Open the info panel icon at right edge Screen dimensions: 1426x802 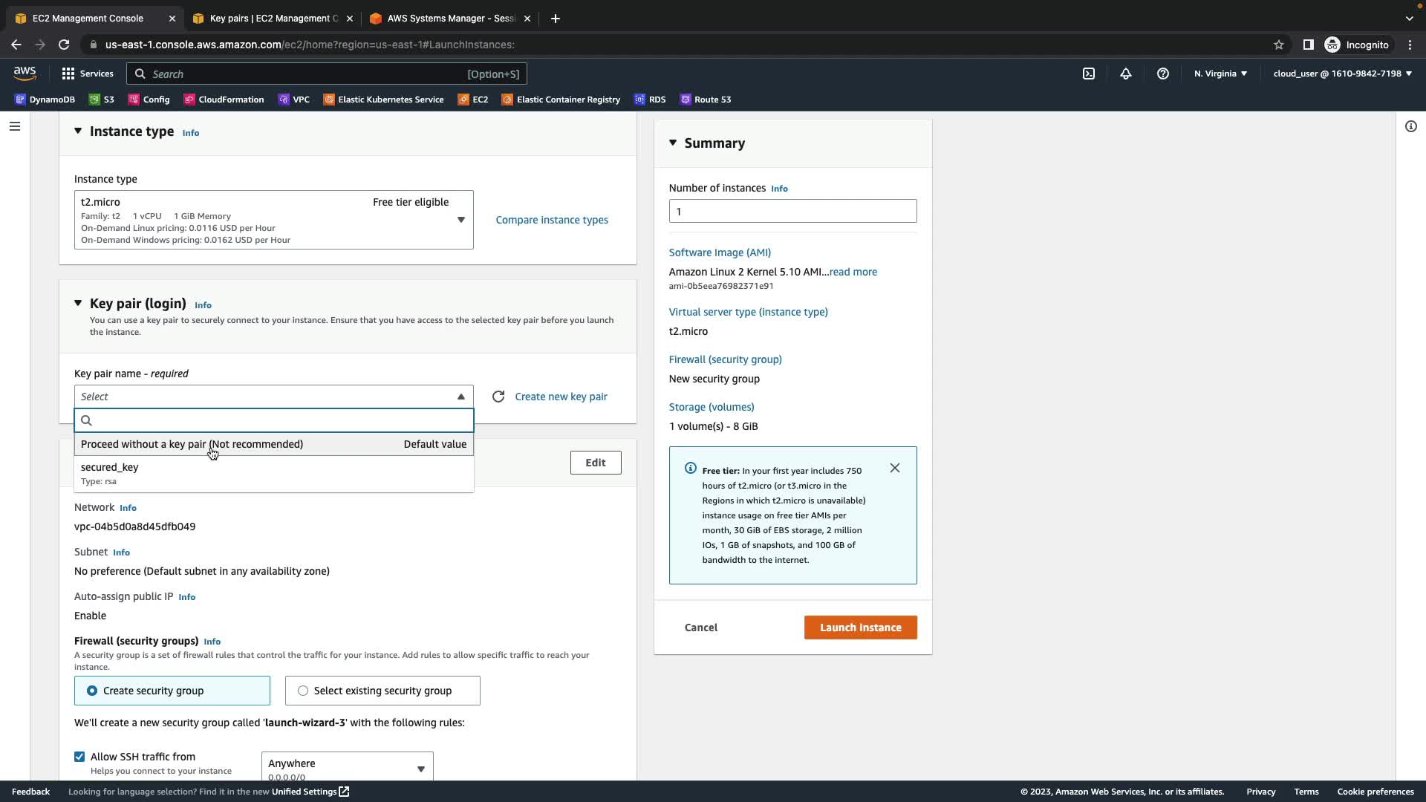(x=1410, y=126)
